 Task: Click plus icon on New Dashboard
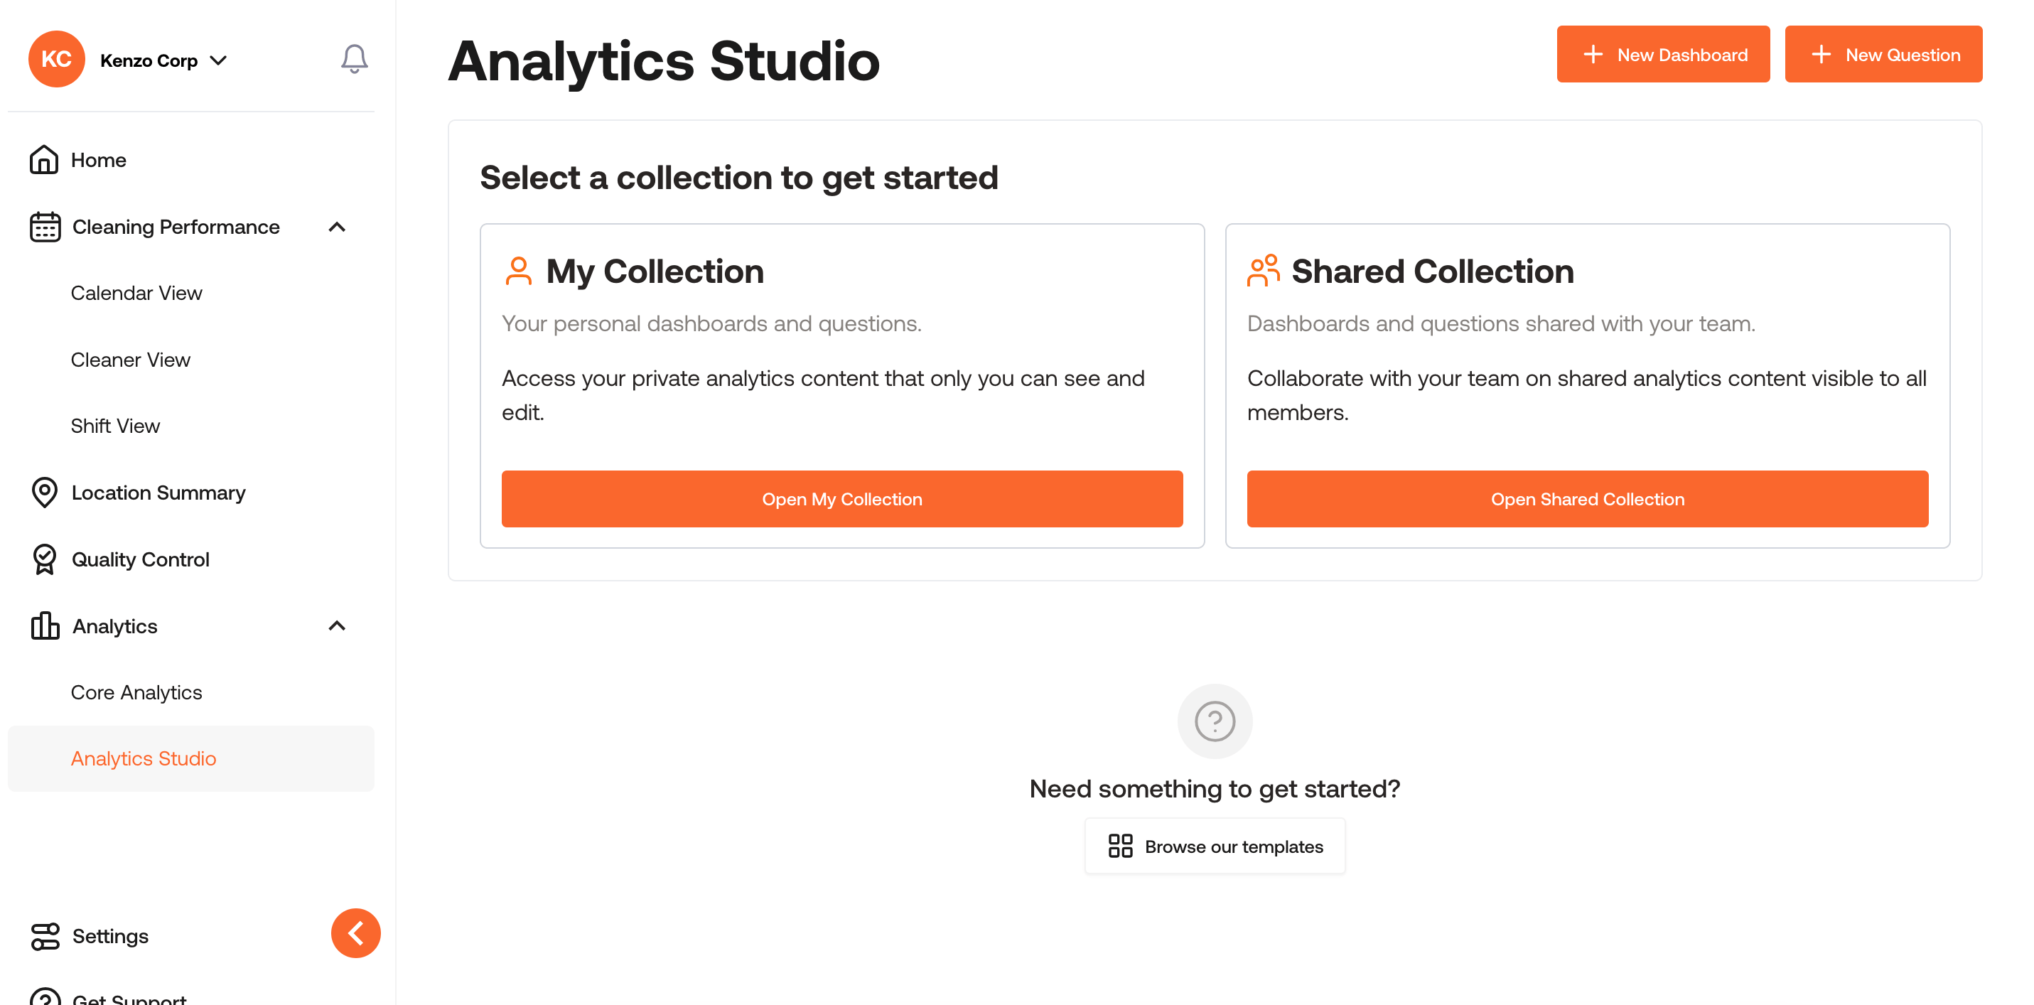tap(1593, 55)
